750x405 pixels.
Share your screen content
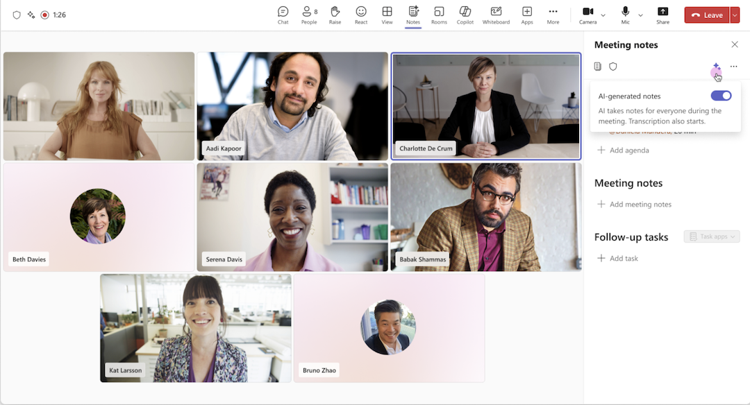663,15
